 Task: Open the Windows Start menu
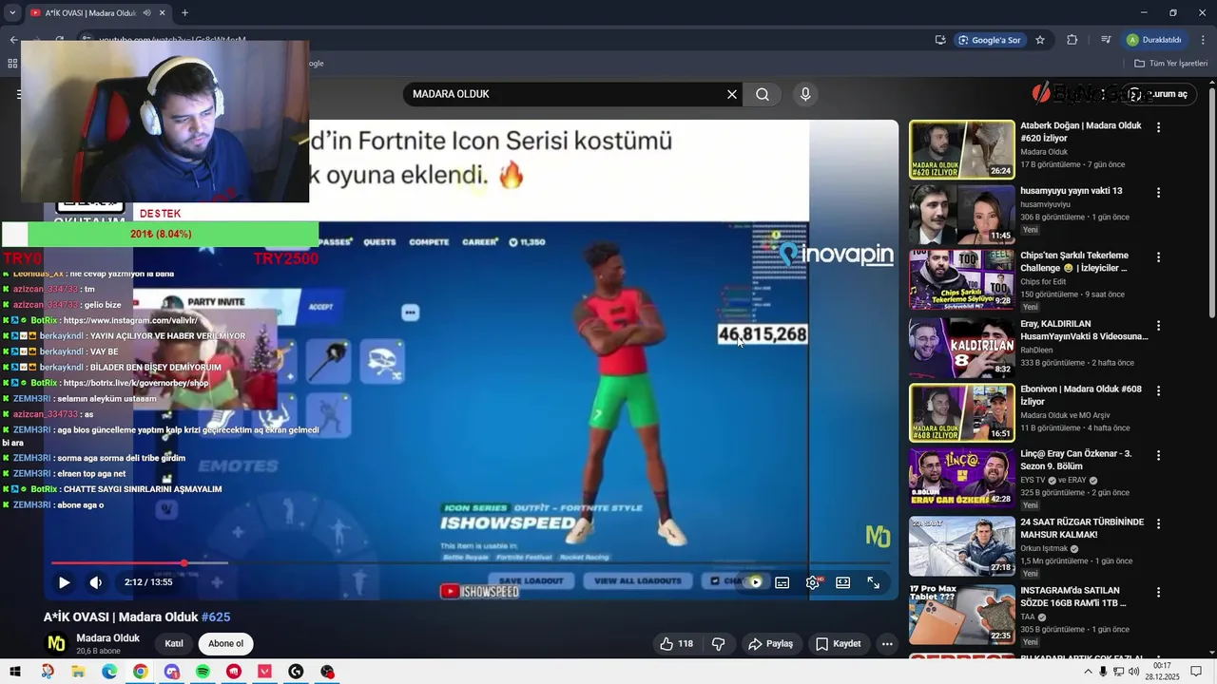(x=14, y=672)
